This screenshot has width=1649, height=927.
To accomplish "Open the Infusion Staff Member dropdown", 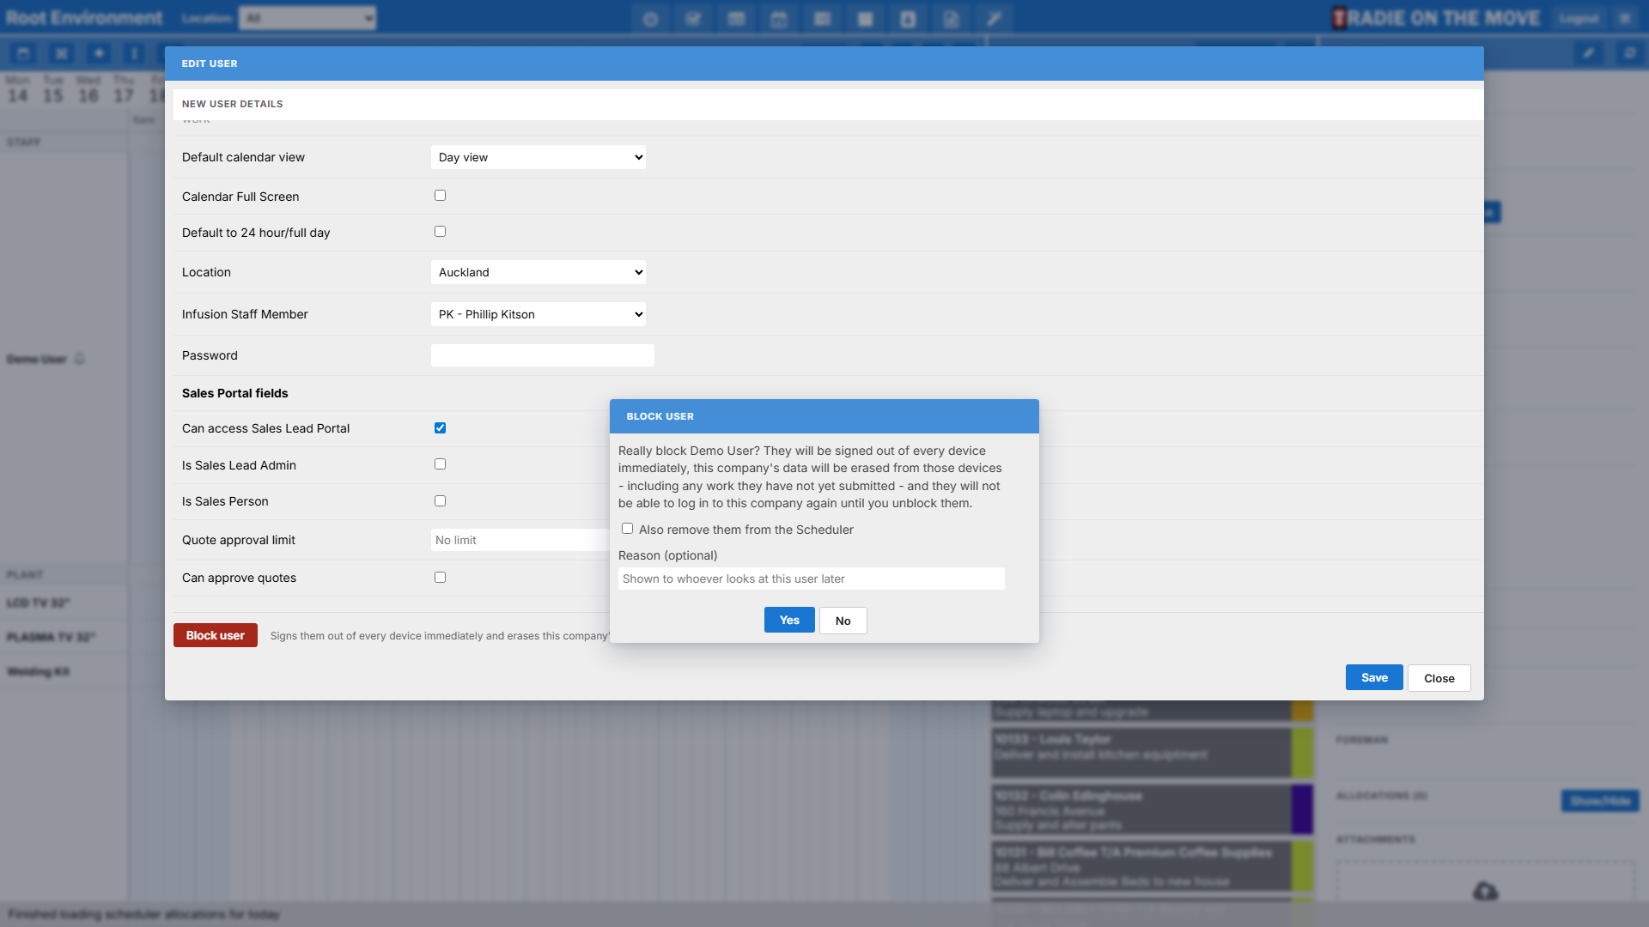I will (539, 314).
